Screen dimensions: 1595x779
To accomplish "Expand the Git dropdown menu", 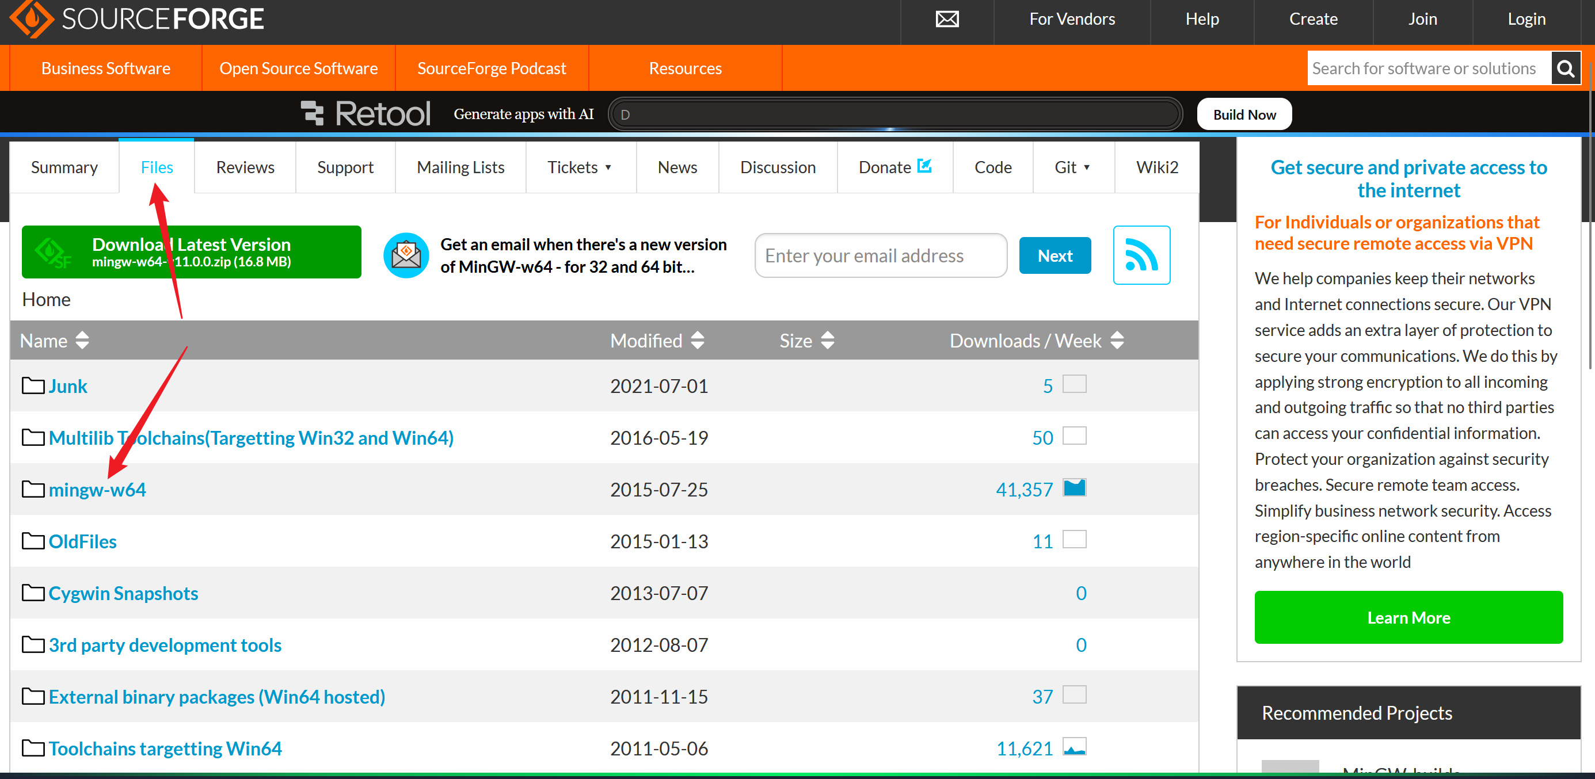I will pos(1073,167).
